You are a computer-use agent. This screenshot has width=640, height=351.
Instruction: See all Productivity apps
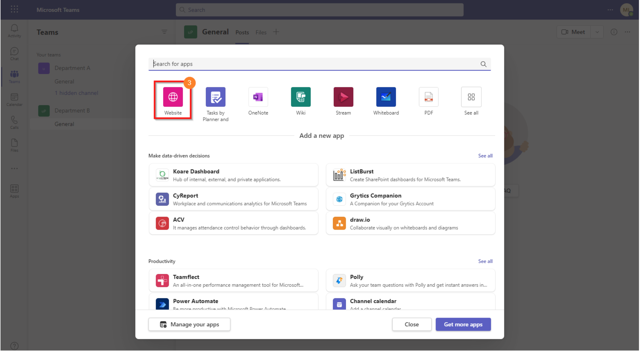[x=485, y=261]
